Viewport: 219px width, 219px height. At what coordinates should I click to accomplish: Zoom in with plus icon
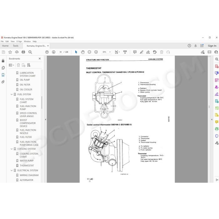tap(96, 52)
